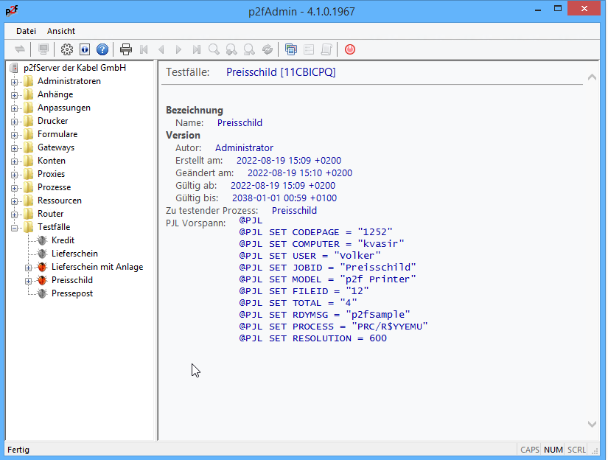This screenshot has width=608, height=460.
Task: Expand the Konten folder node
Action: pos(14,161)
